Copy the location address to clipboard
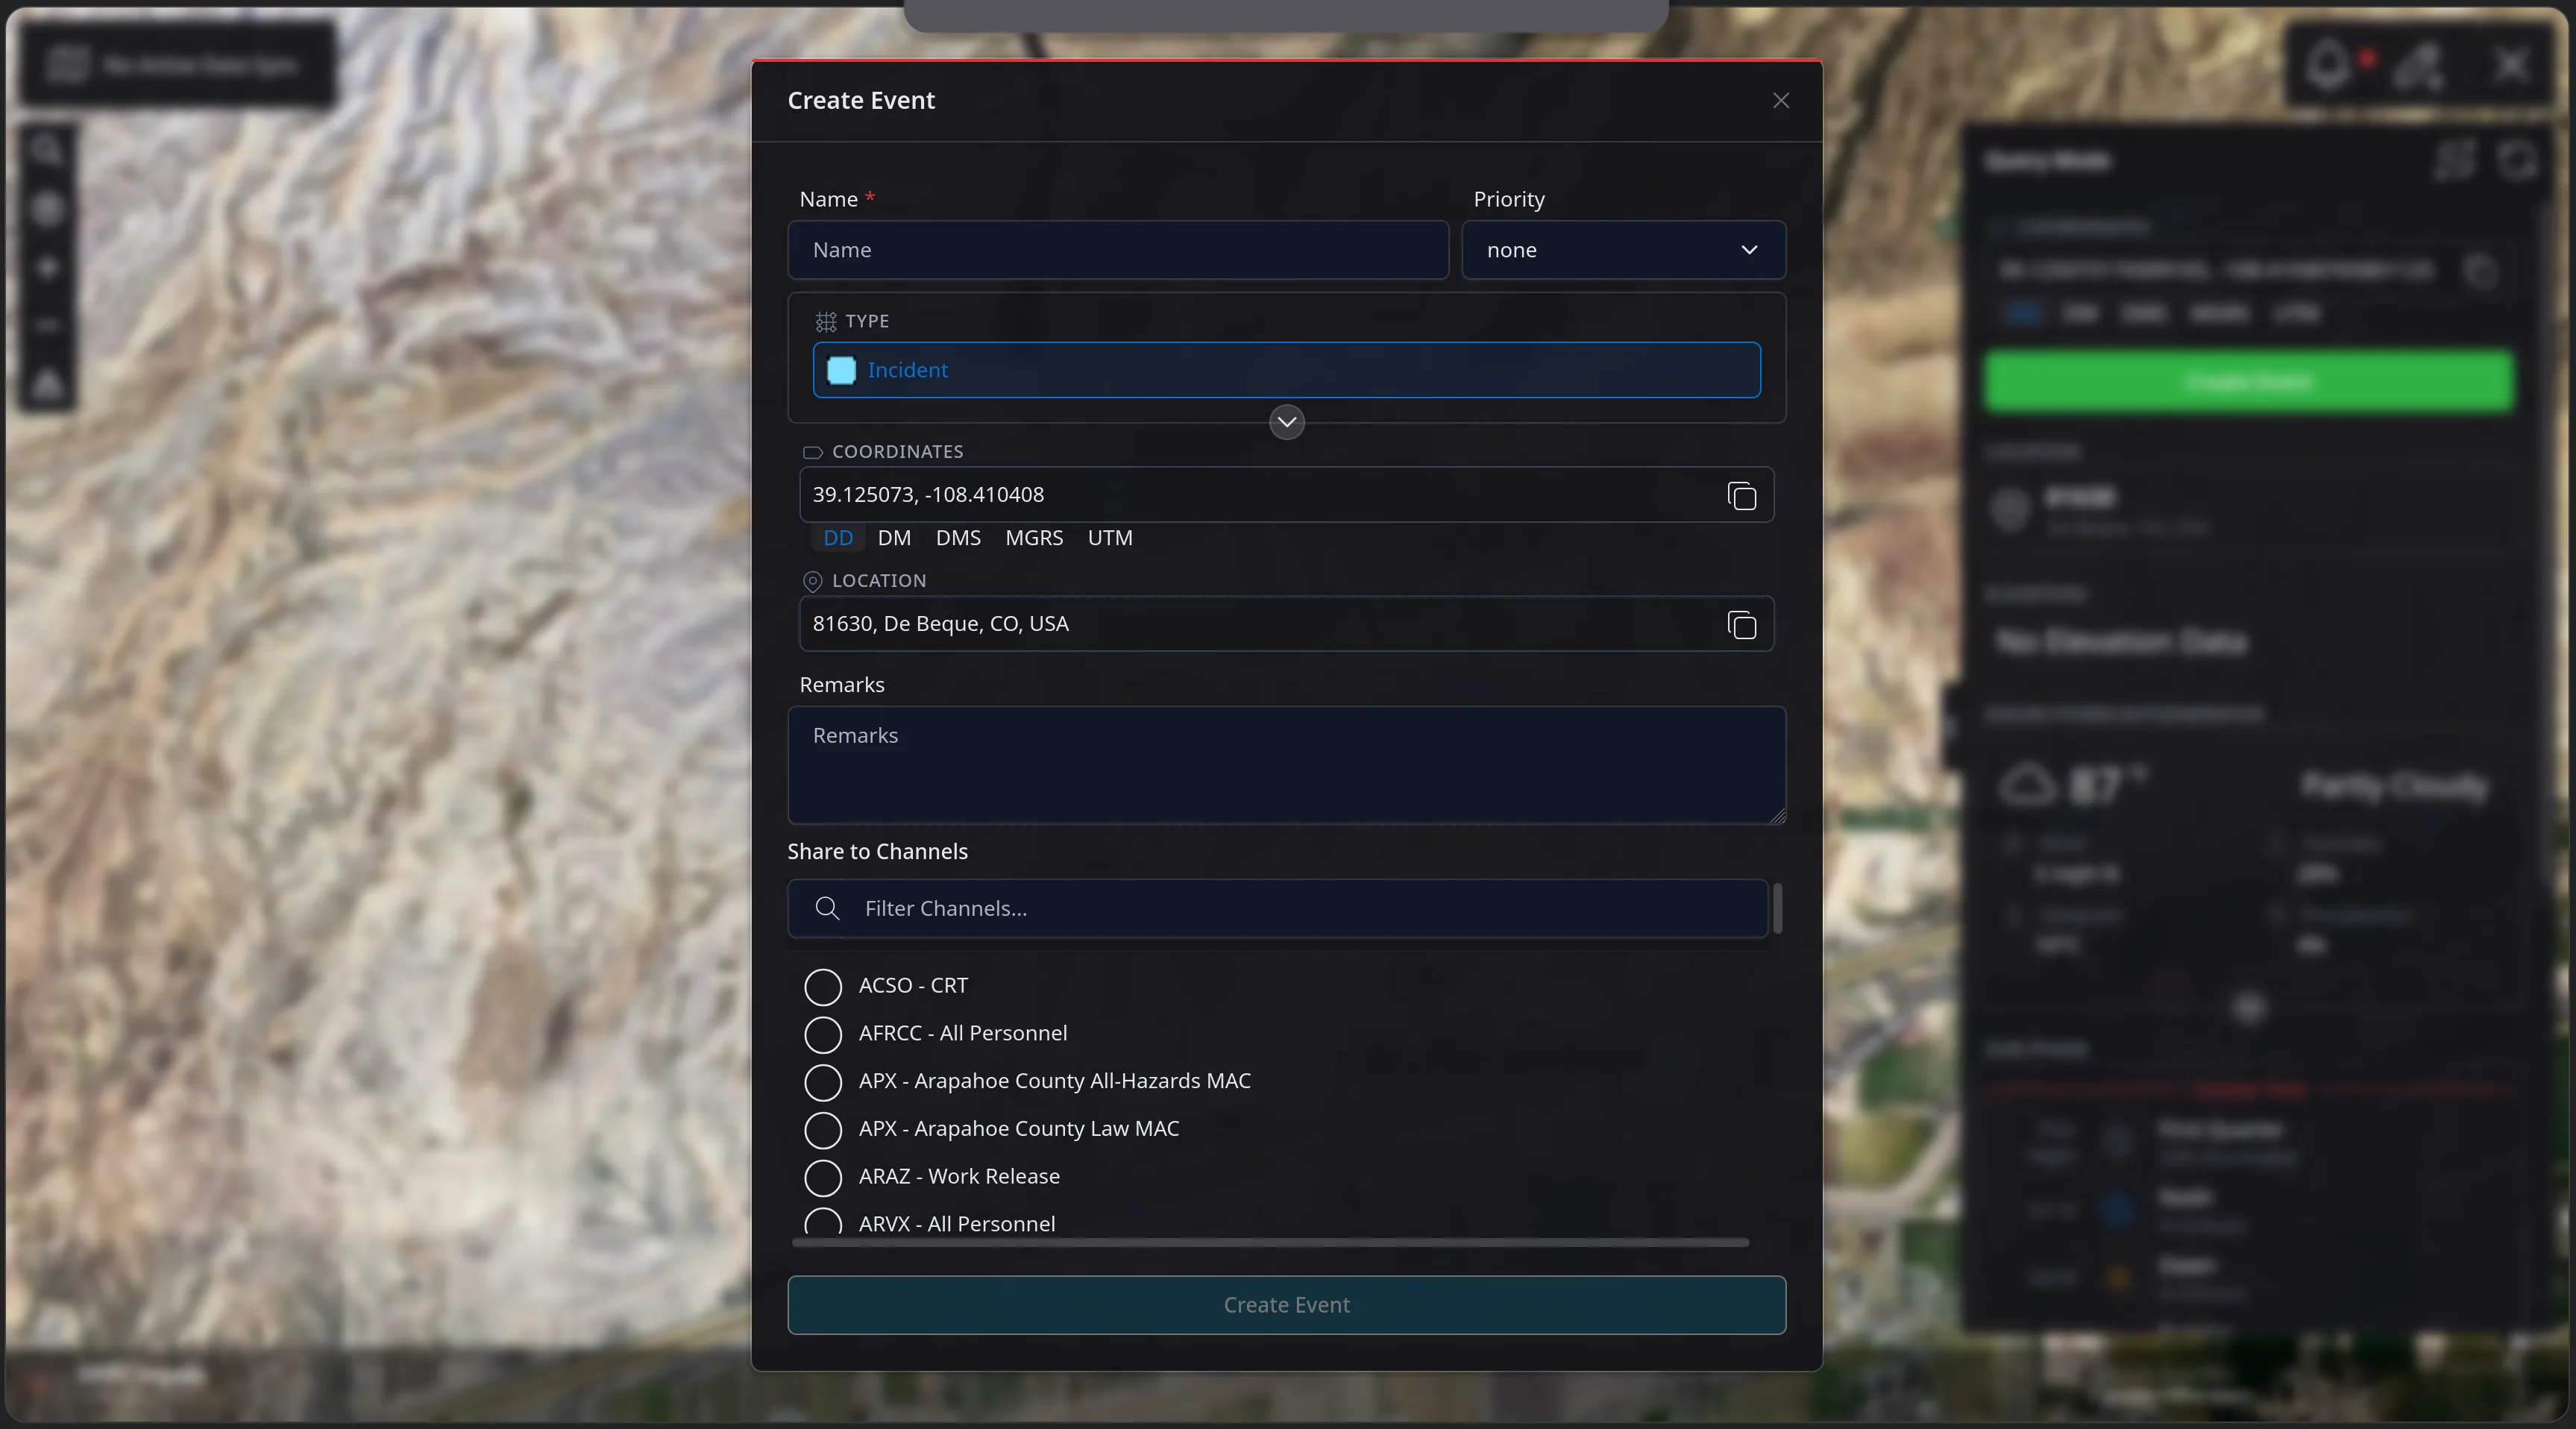The height and width of the screenshot is (1429, 2576). [x=1741, y=625]
